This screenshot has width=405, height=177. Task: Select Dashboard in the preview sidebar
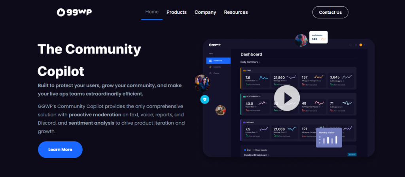218,61
